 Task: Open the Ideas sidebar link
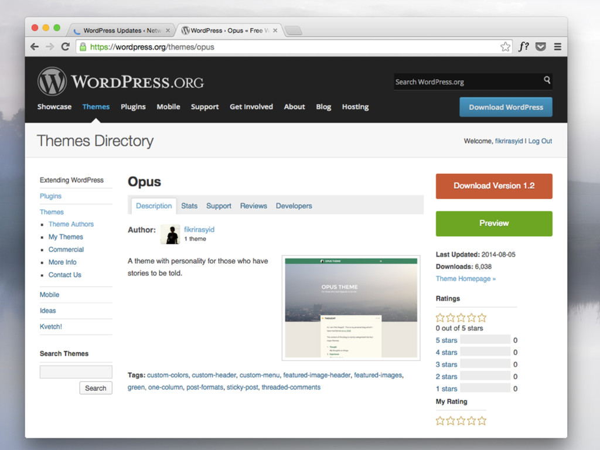48,311
